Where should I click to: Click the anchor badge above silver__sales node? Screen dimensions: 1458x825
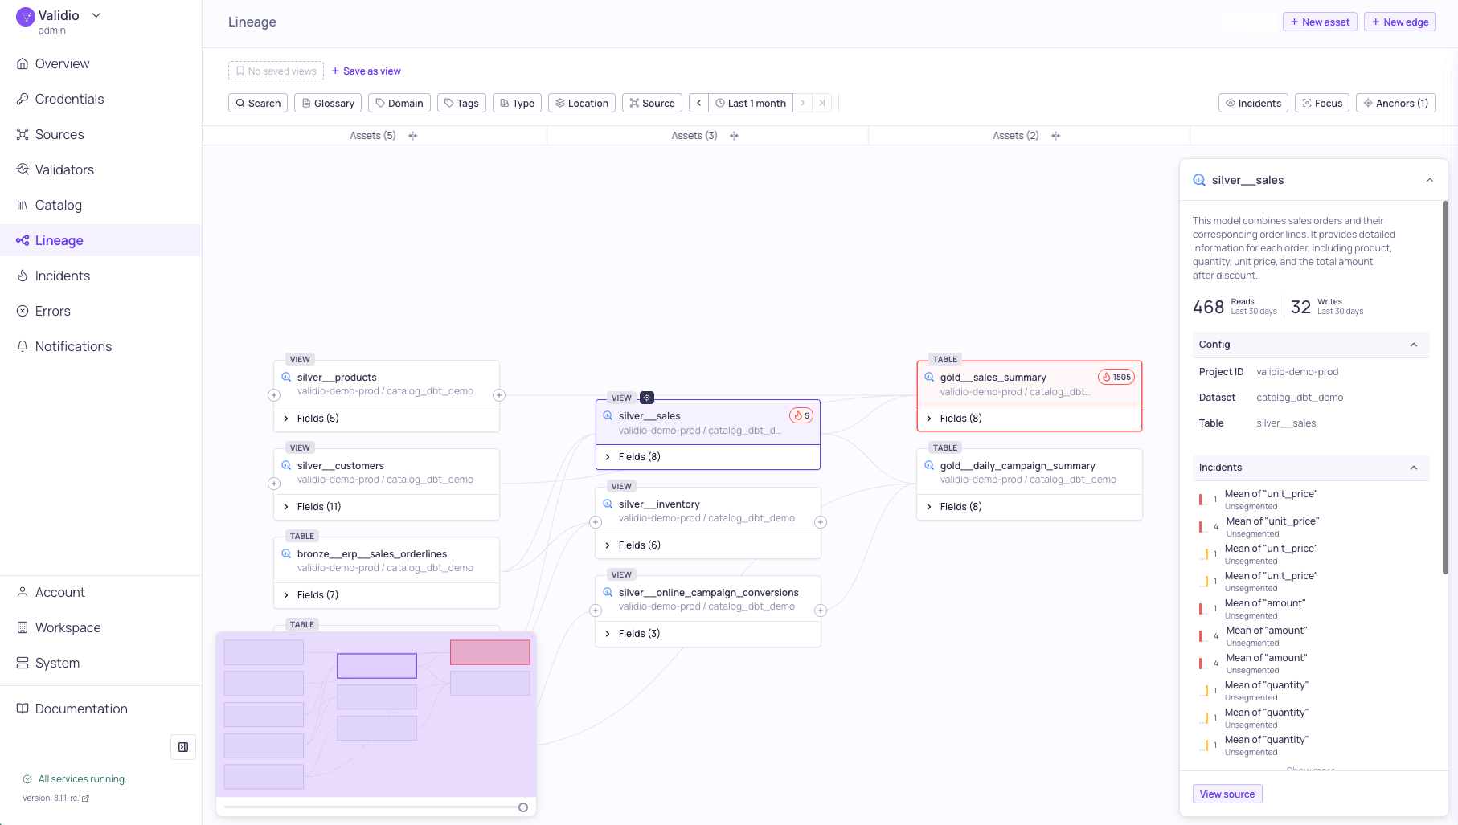point(647,398)
